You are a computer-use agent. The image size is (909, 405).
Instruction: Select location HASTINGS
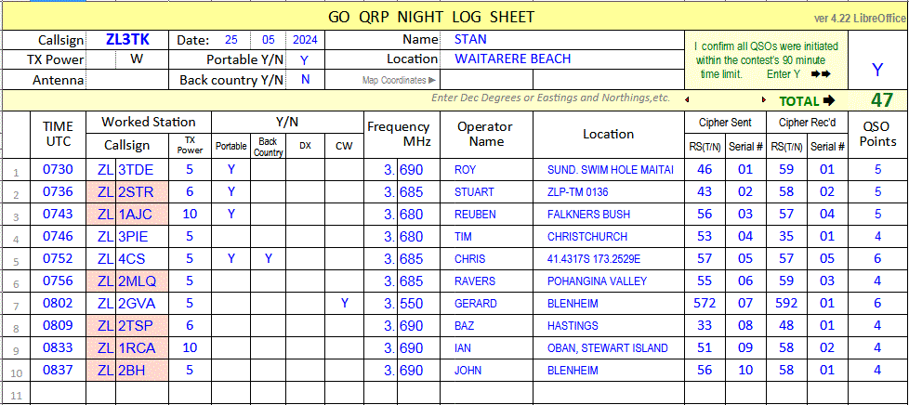tap(573, 326)
